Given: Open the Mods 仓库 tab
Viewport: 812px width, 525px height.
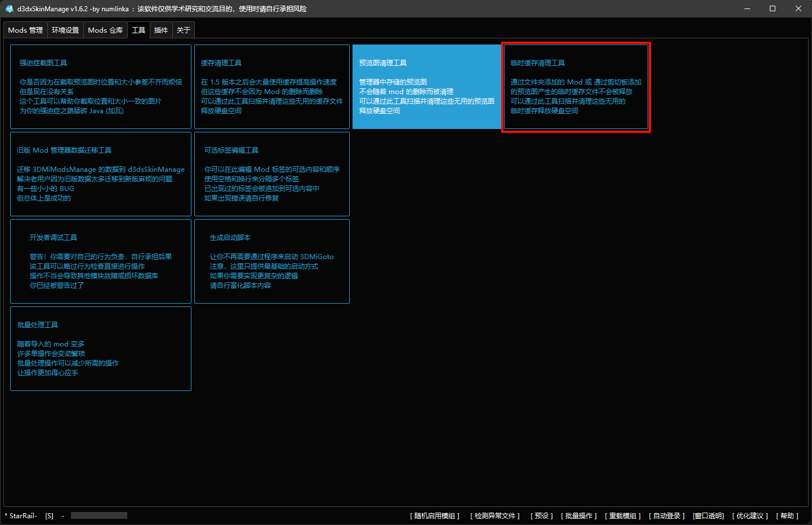Looking at the screenshot, I should (x=105, y=30).
